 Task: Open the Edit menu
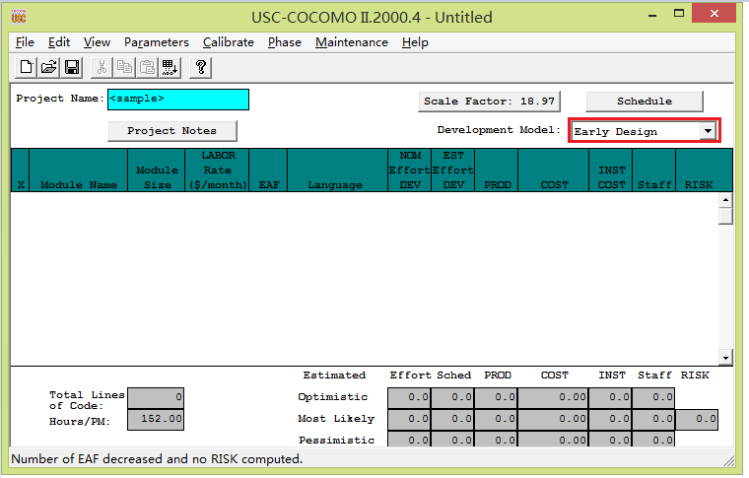point(59,42)
